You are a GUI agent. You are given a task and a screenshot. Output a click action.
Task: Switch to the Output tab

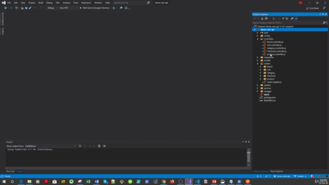pos(20,171)
